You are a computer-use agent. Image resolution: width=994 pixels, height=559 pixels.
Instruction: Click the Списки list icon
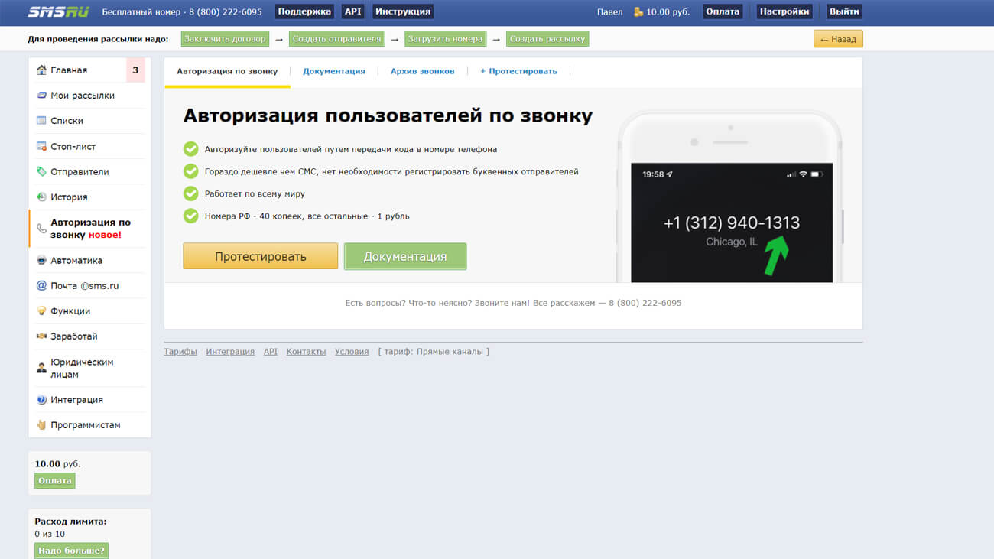[42, 121]
